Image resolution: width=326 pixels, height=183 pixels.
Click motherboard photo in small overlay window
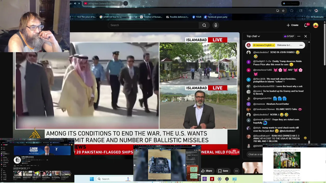(159, 164)
